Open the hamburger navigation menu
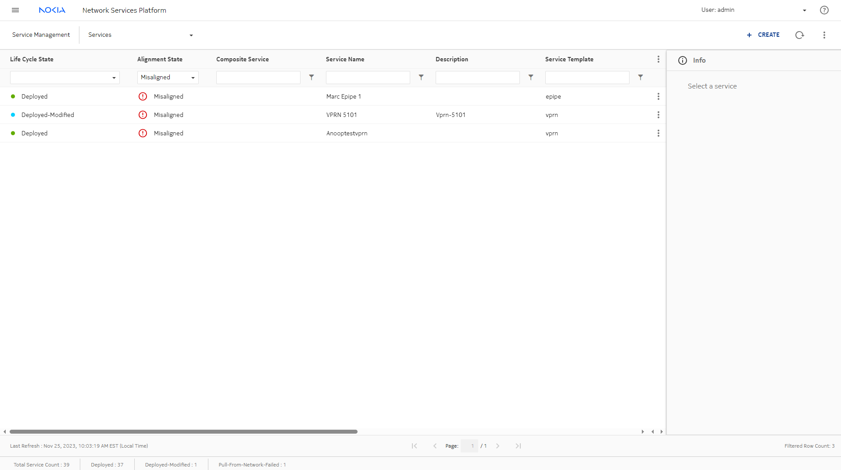 click(15, 10)
